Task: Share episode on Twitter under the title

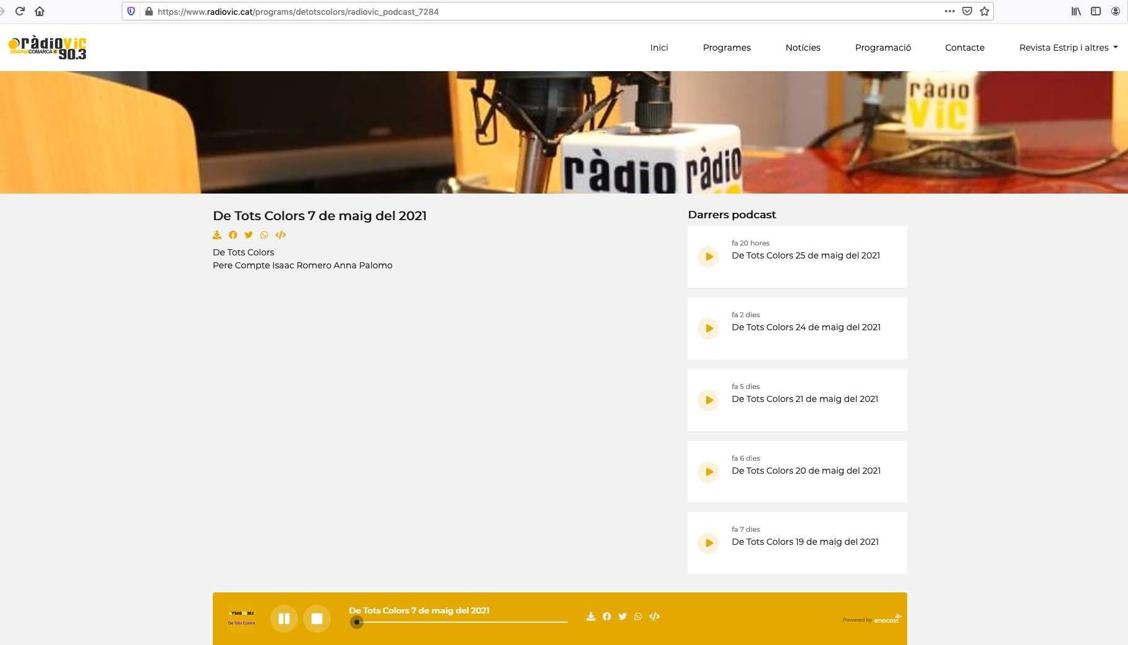Action: [x=249, y=235]
